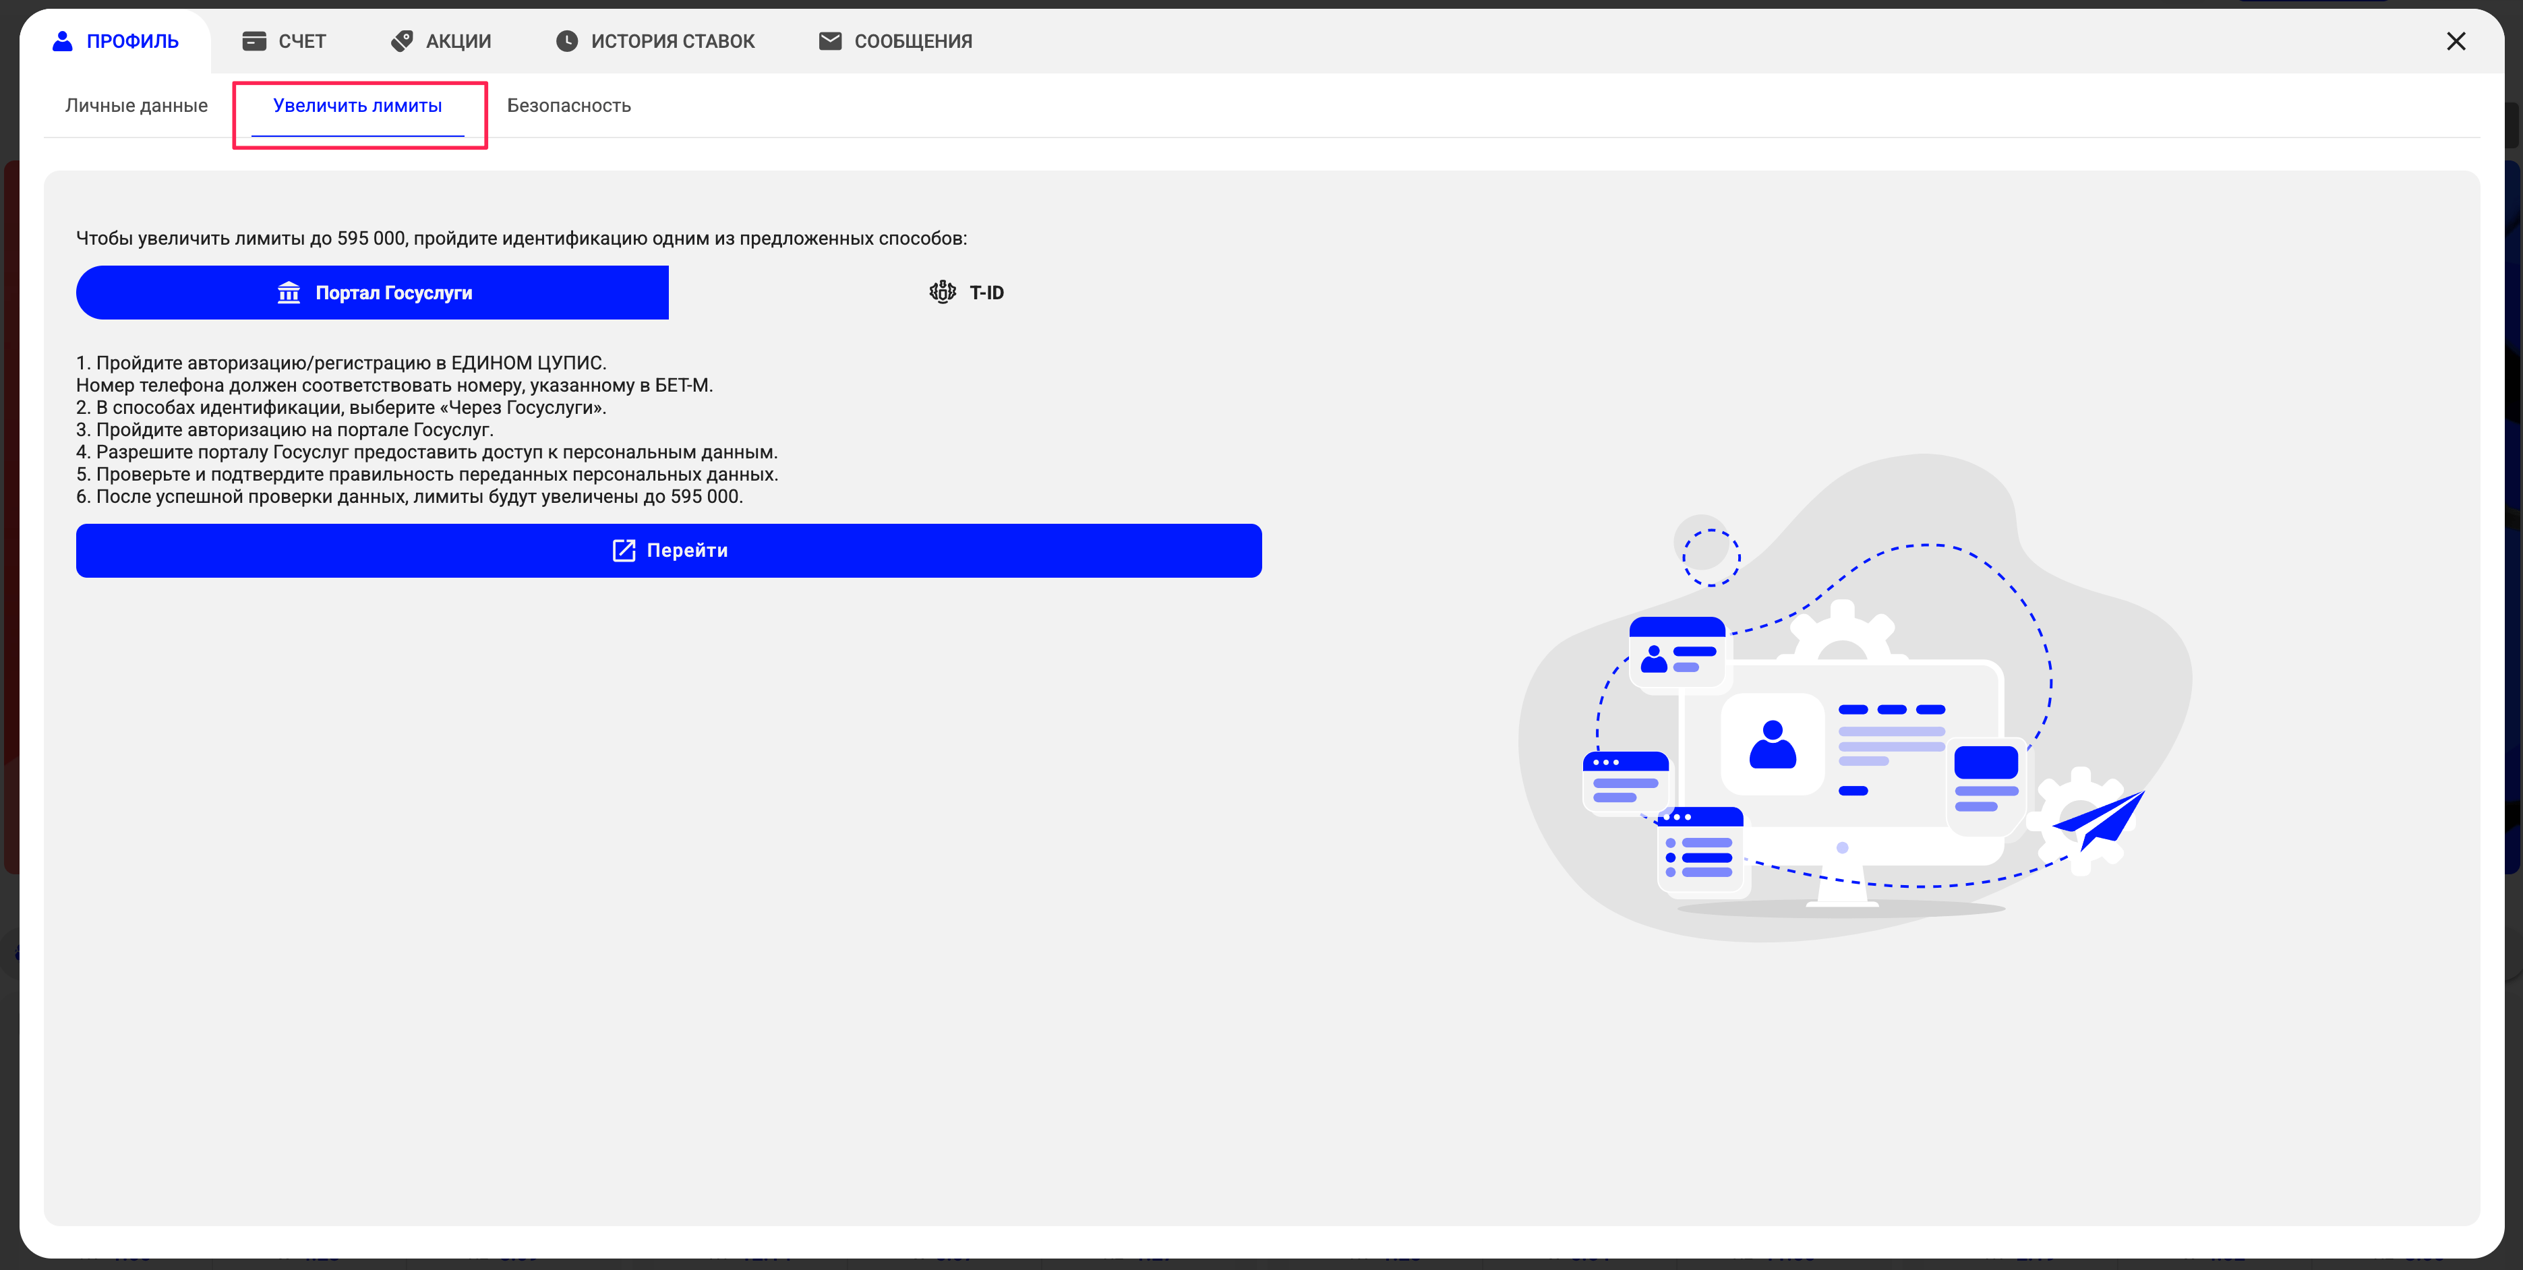This screenshot has height=1270, width=2523.
Task: Click the promo tag icon beside АКЦИИ
Action: (402, 41)
